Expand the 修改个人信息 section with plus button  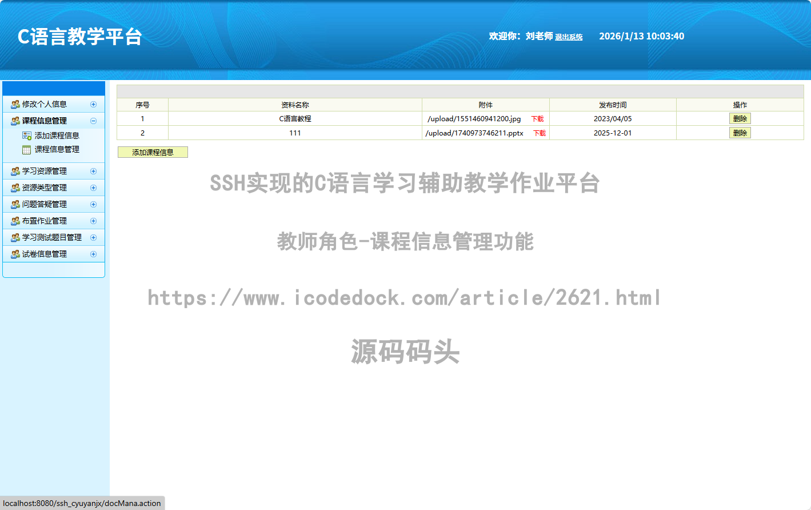point(93,104)
